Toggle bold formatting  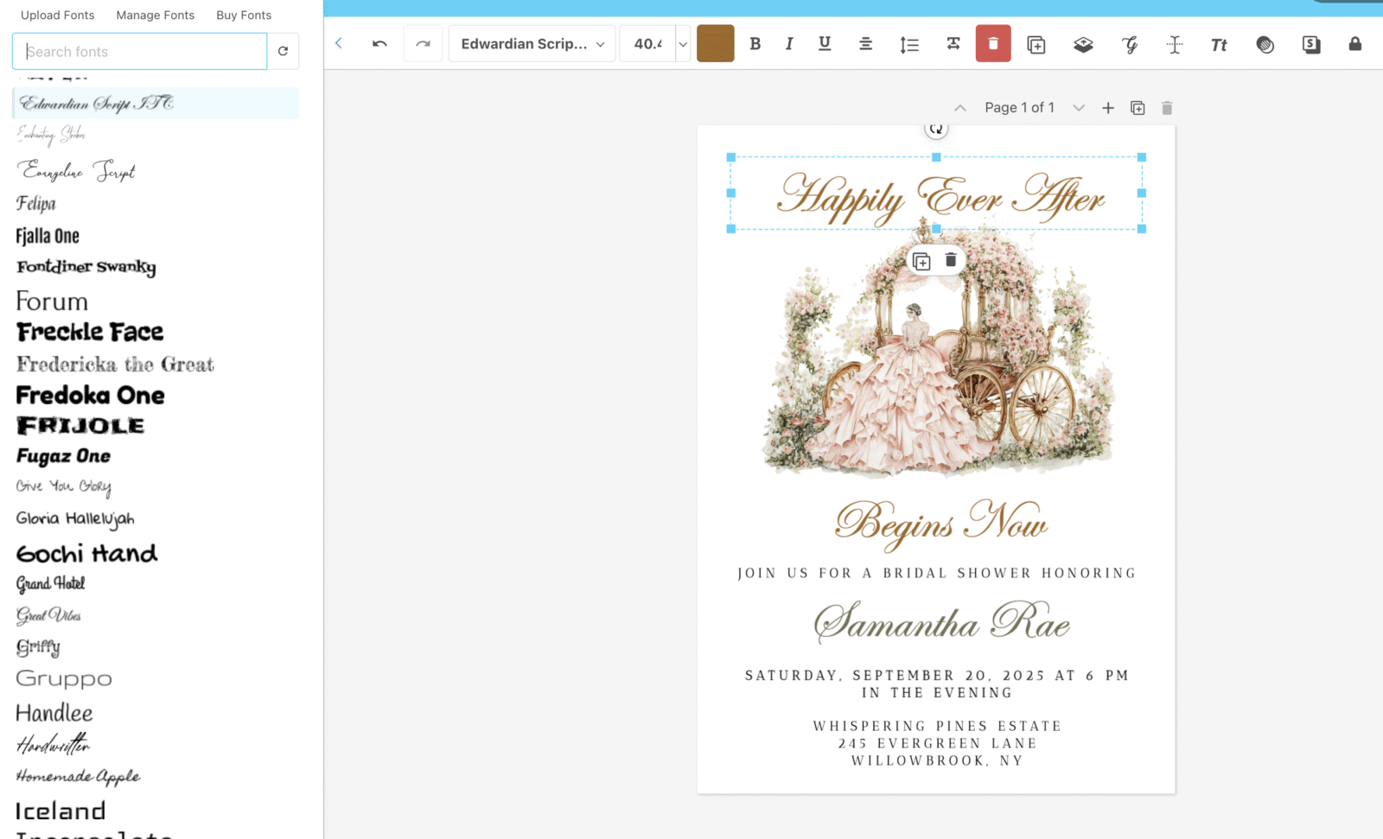point(755,43)
